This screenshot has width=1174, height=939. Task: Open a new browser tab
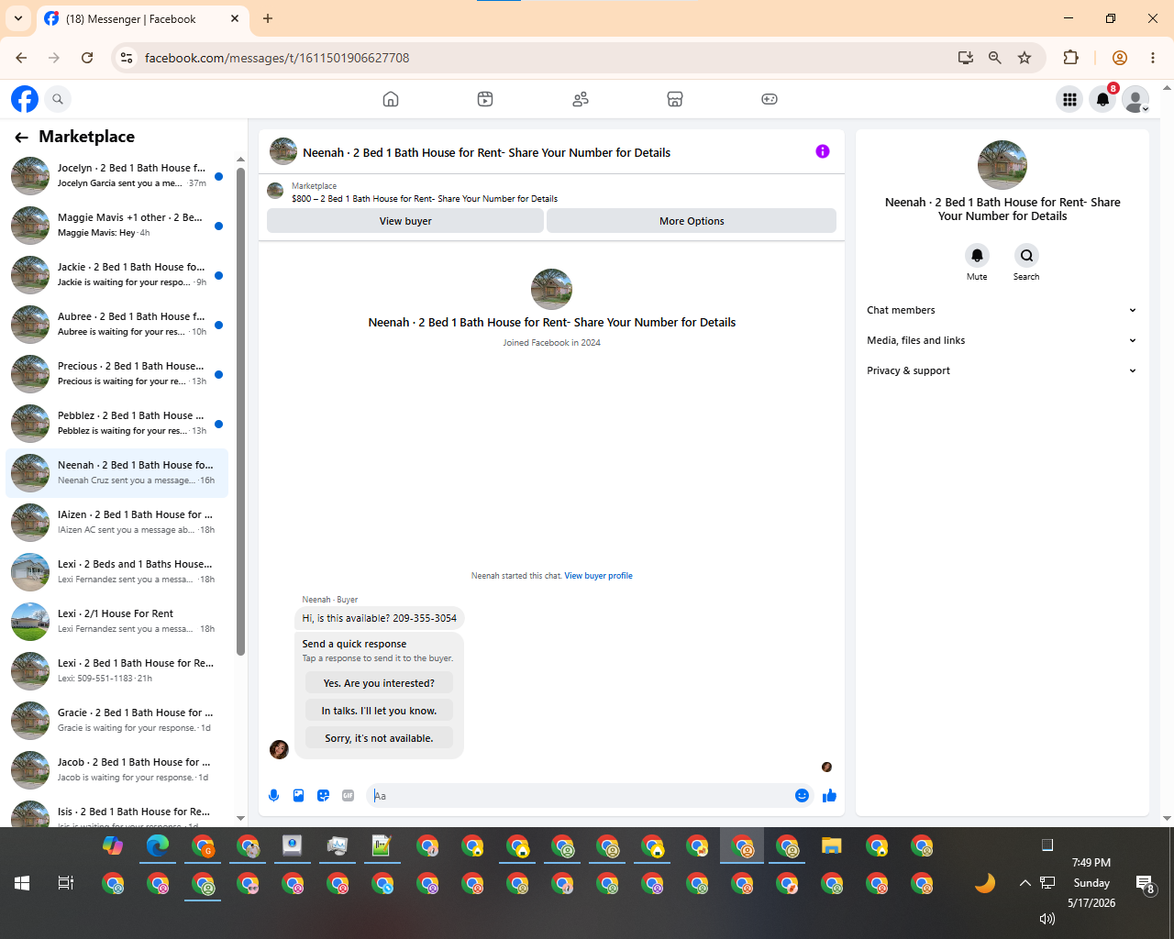click(268, 18)
